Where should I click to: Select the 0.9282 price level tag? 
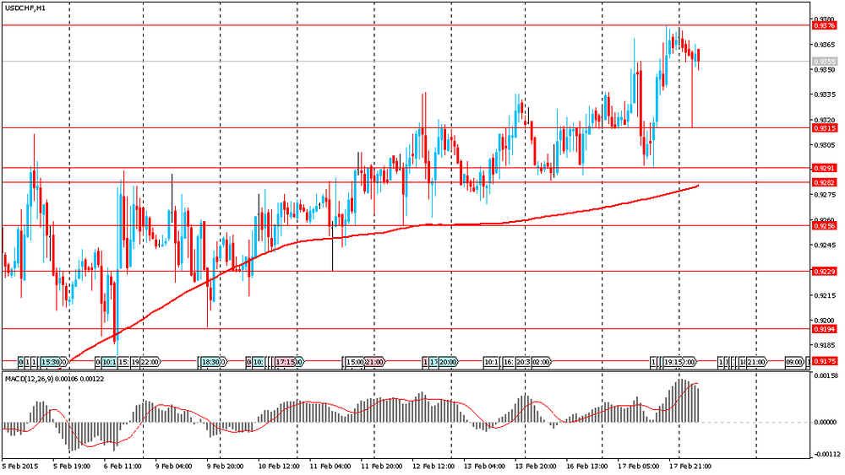pos(825,183)
